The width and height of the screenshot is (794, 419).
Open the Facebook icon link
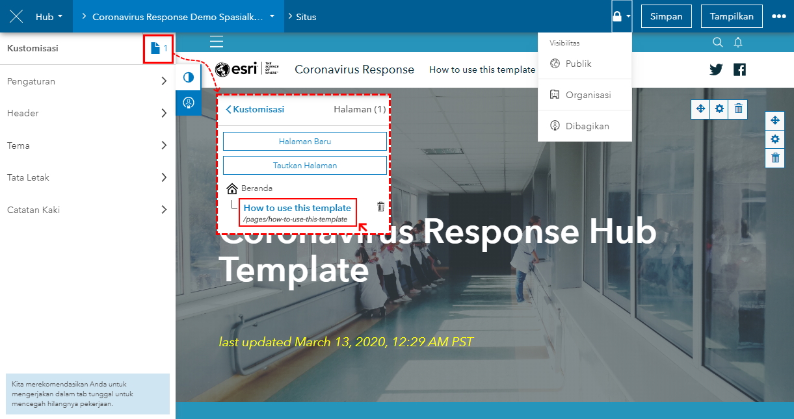739,70
